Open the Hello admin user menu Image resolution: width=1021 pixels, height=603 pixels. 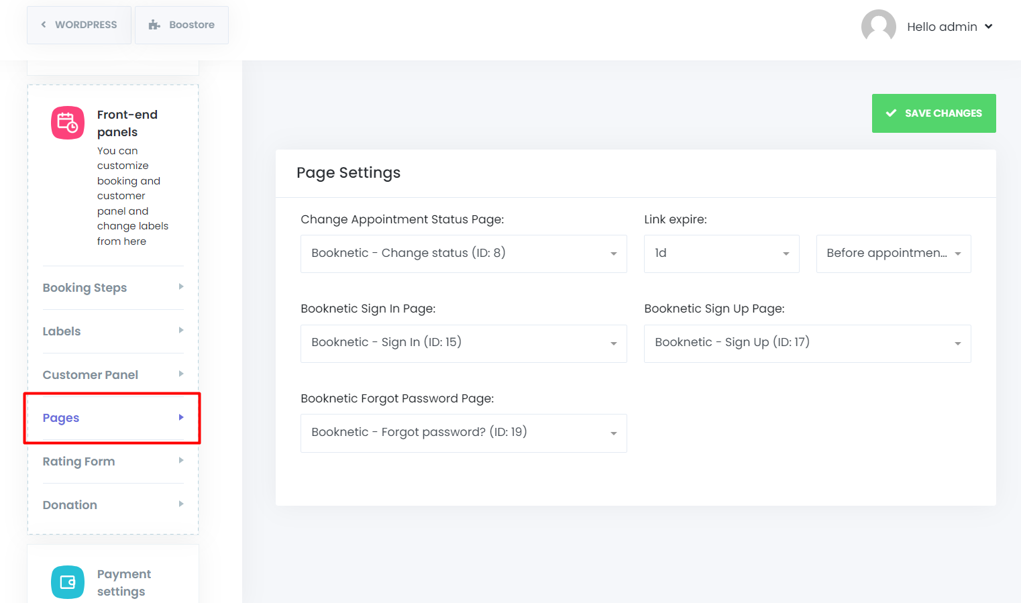point(949,27)
